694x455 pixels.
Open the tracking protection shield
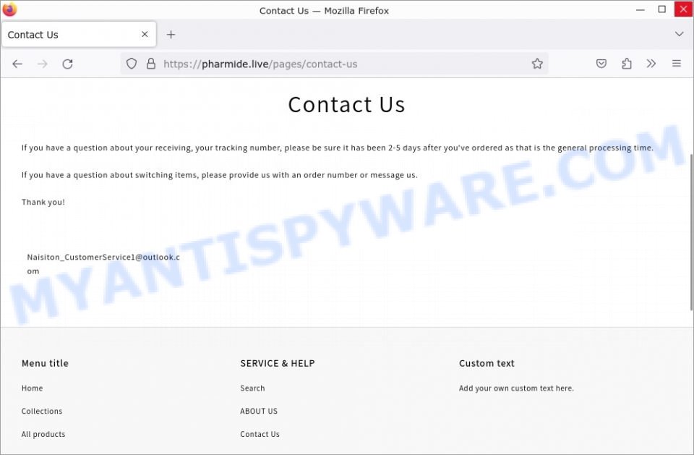click(x=132, y=64)
